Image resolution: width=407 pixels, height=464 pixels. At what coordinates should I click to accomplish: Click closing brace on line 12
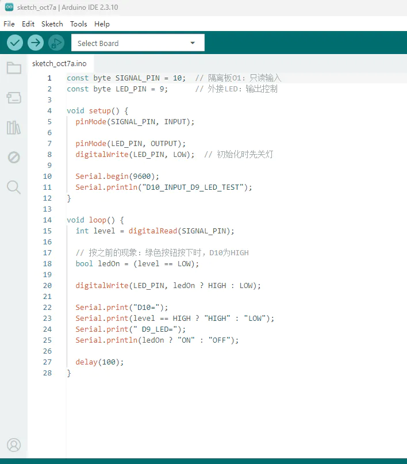click(69, 198)
